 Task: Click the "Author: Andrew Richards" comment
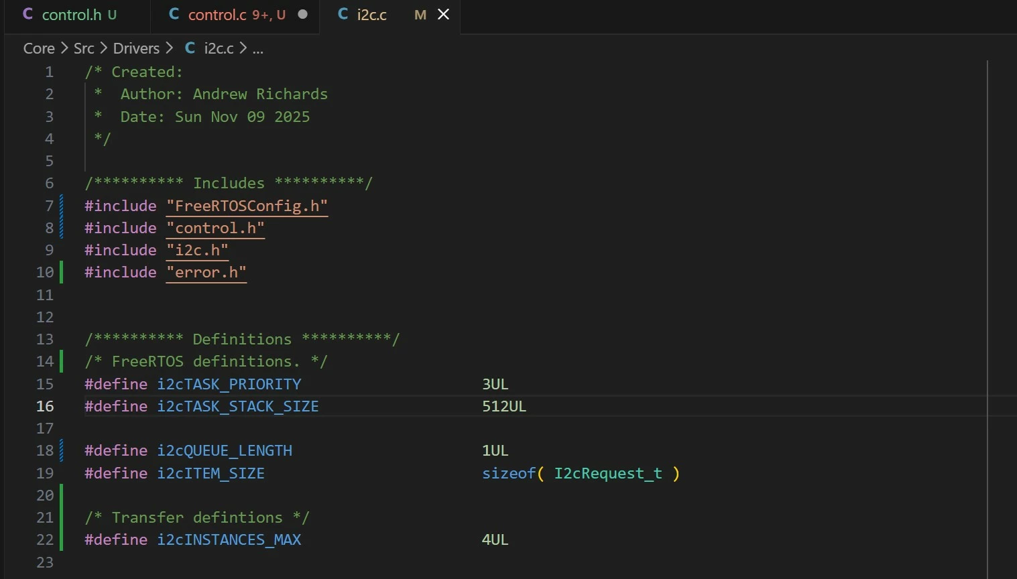(224, 94)
